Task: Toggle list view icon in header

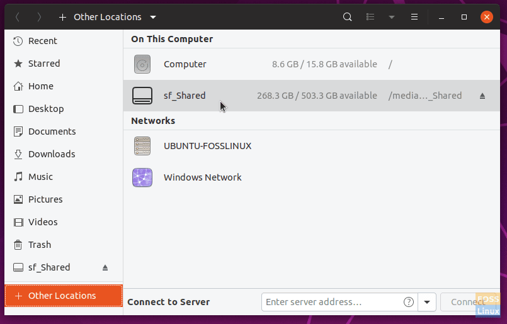Action: point(370,17)
